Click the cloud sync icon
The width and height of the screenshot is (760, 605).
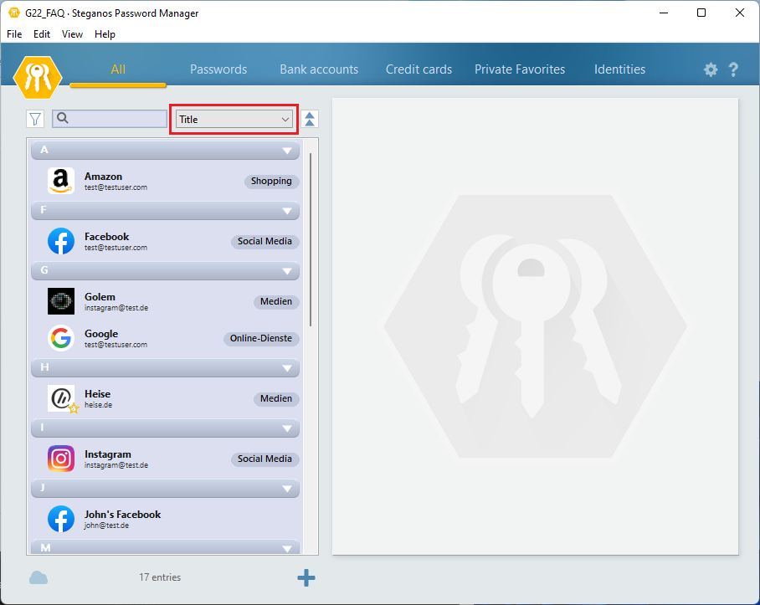[39, 577]
